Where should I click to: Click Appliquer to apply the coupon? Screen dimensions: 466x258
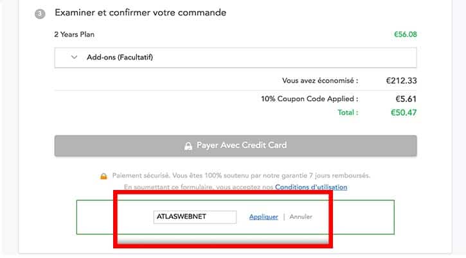click(264, 217)
